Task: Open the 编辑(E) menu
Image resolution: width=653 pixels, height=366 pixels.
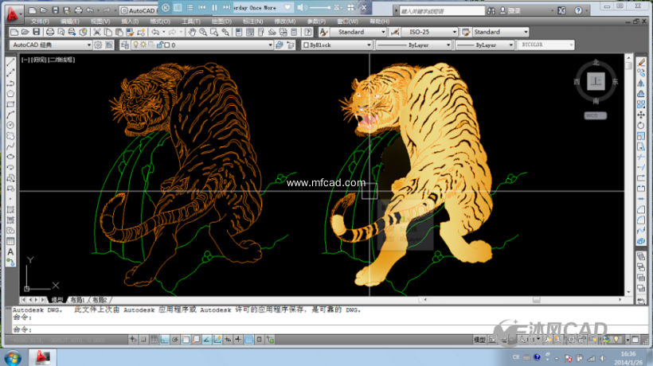Action: [70, 21]
